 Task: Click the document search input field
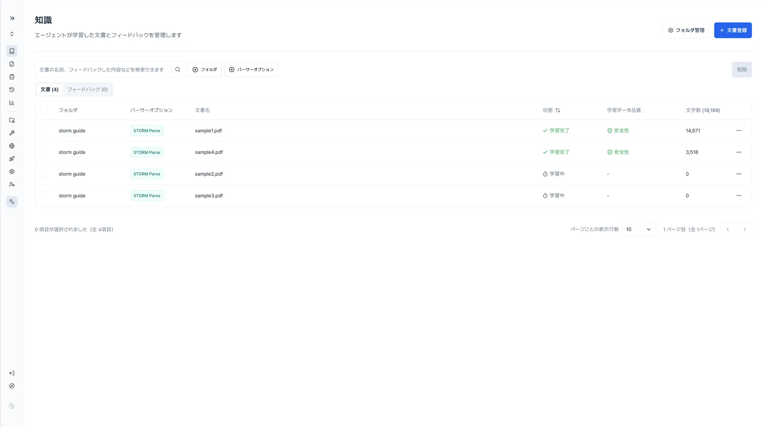coord(102,70)
